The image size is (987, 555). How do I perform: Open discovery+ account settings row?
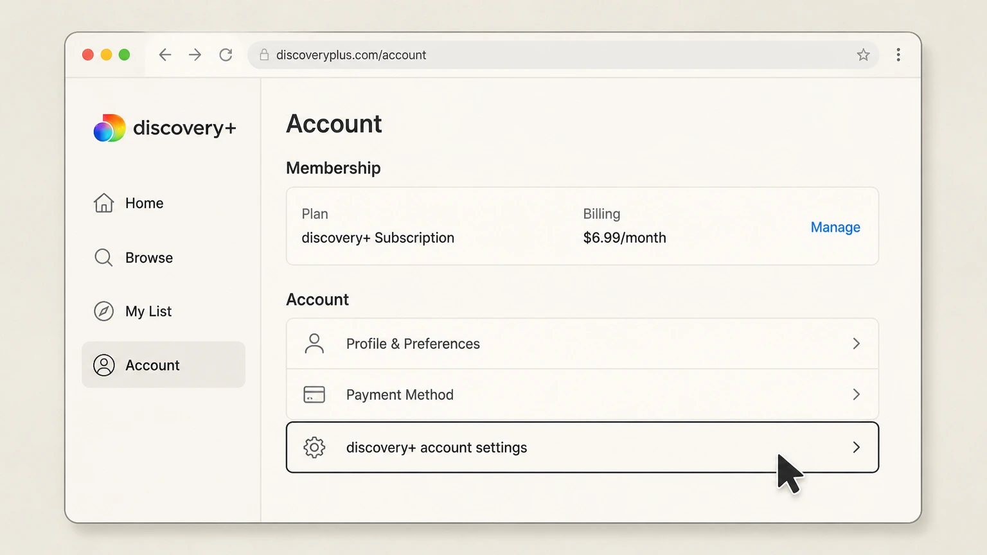[582, 447]
